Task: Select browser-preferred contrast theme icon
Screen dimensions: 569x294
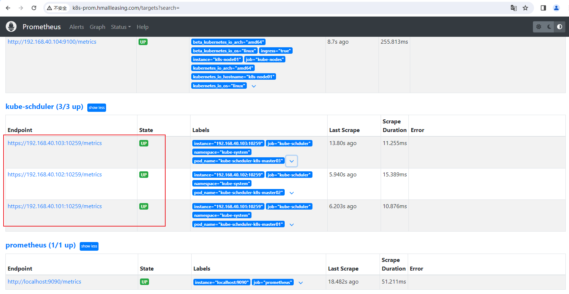Action: click(x=559, y=27)
